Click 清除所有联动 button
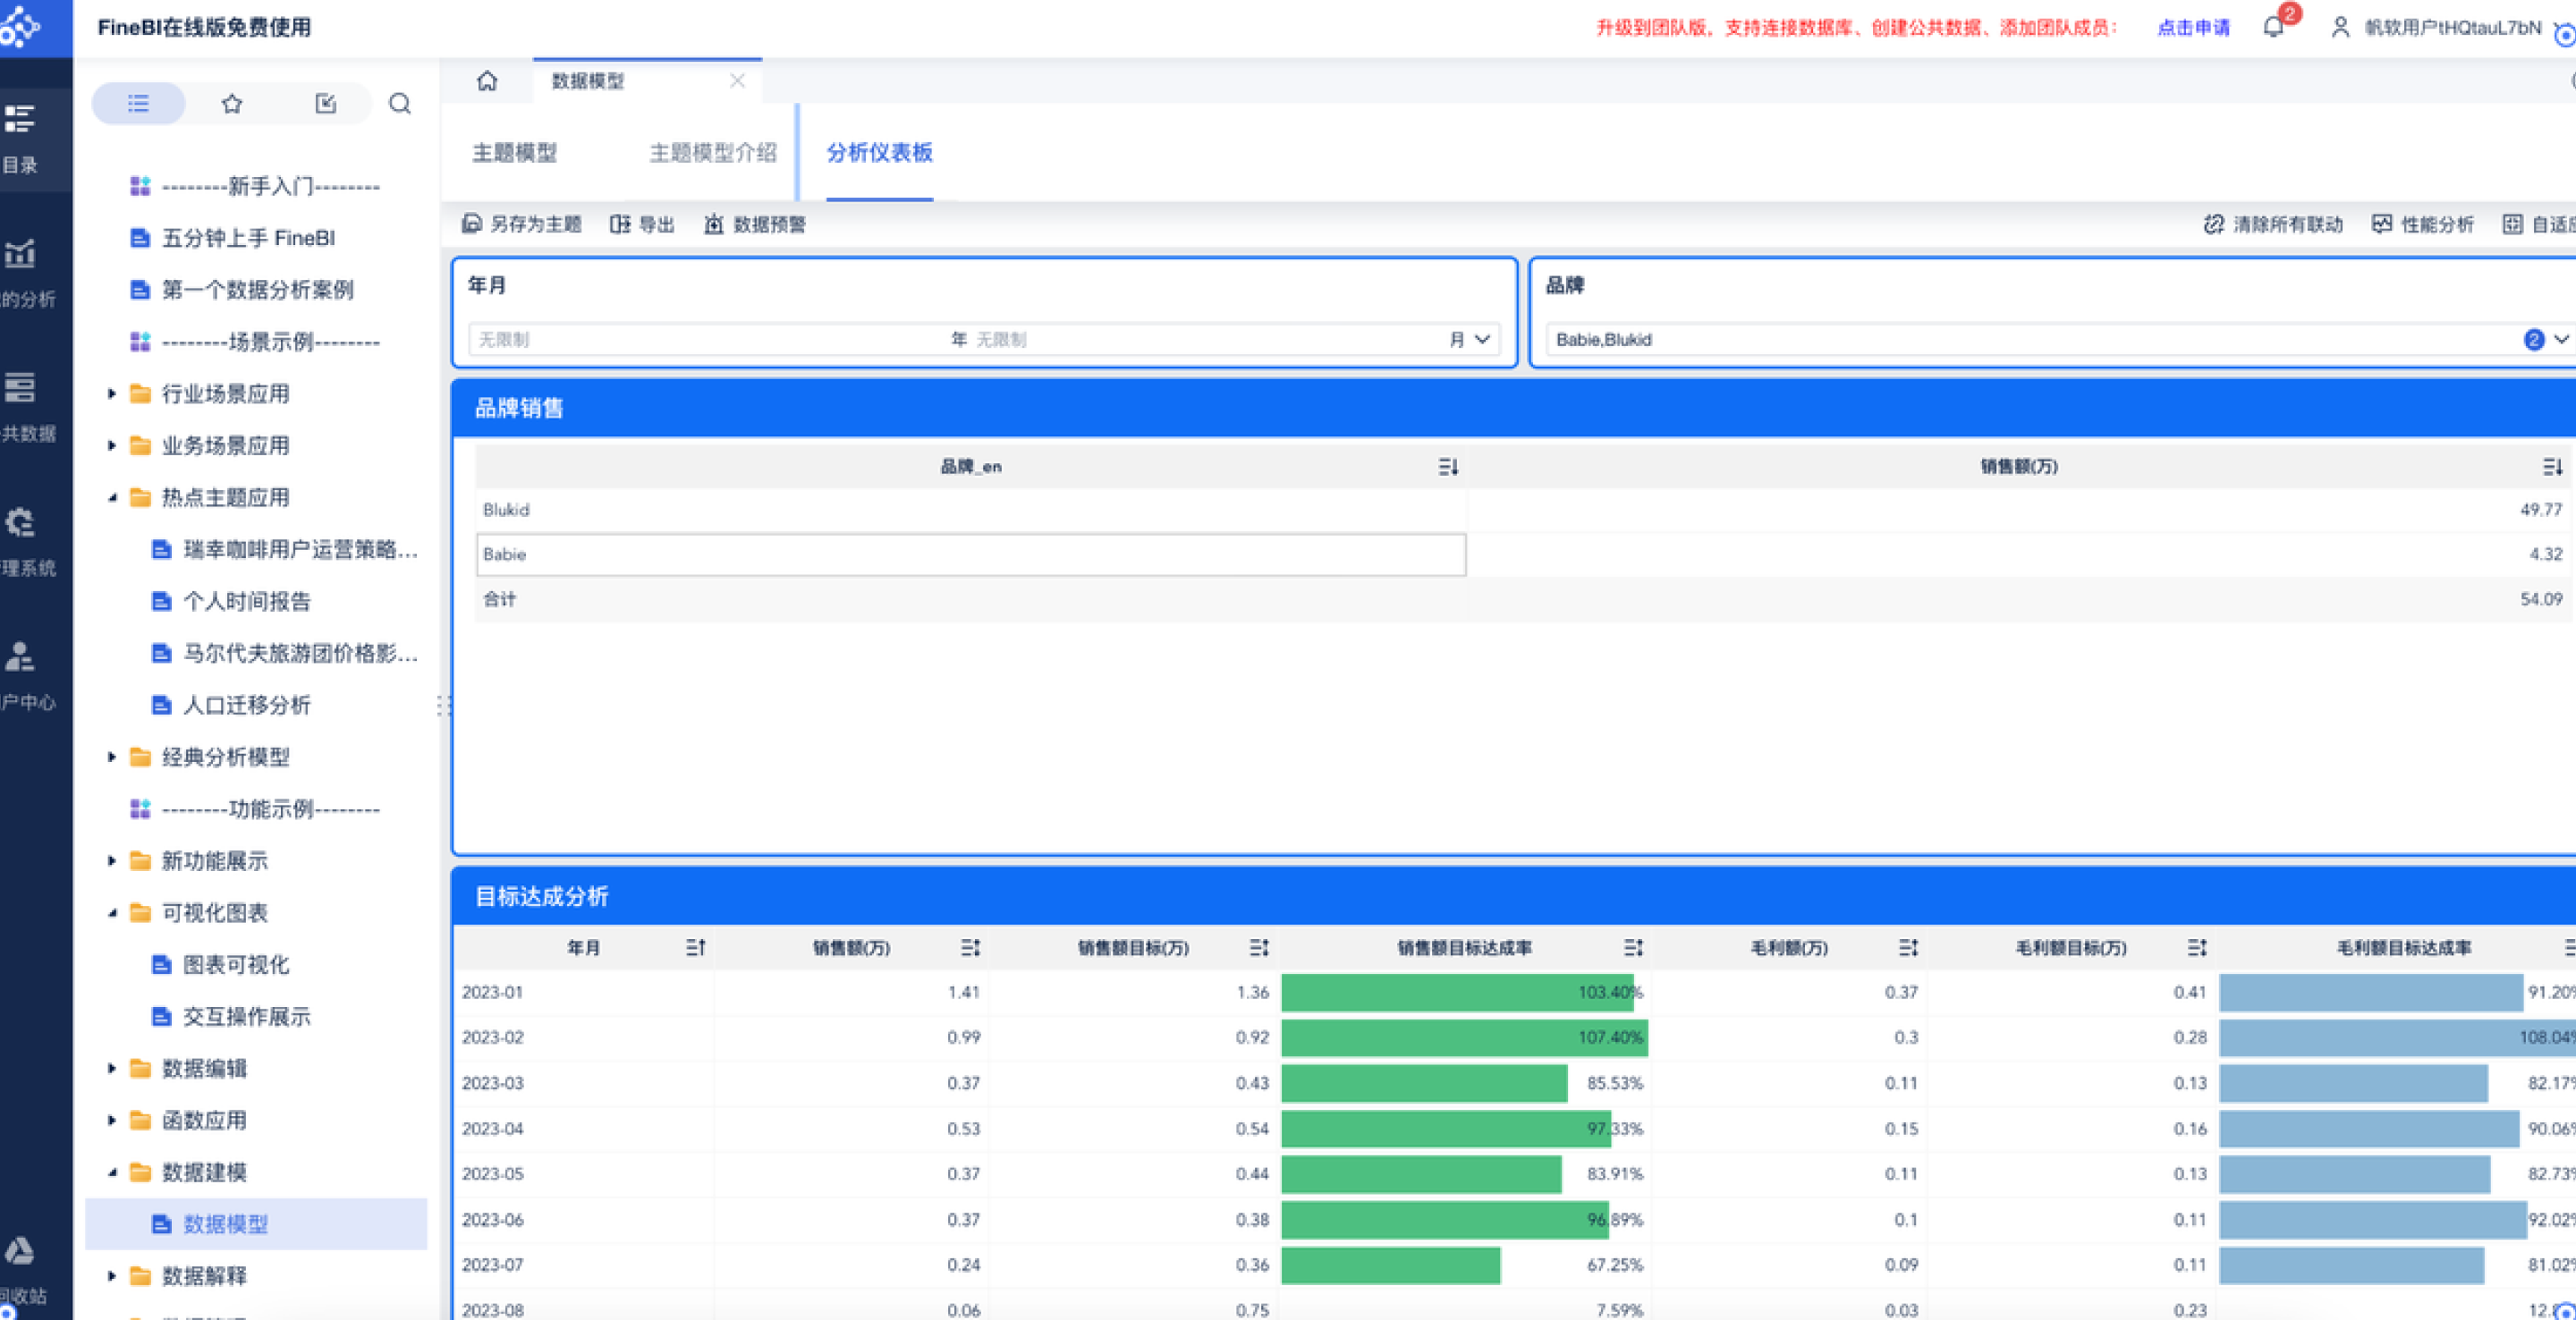The height and width of the screenshot is (1320, 2576). coord(2274,224)
